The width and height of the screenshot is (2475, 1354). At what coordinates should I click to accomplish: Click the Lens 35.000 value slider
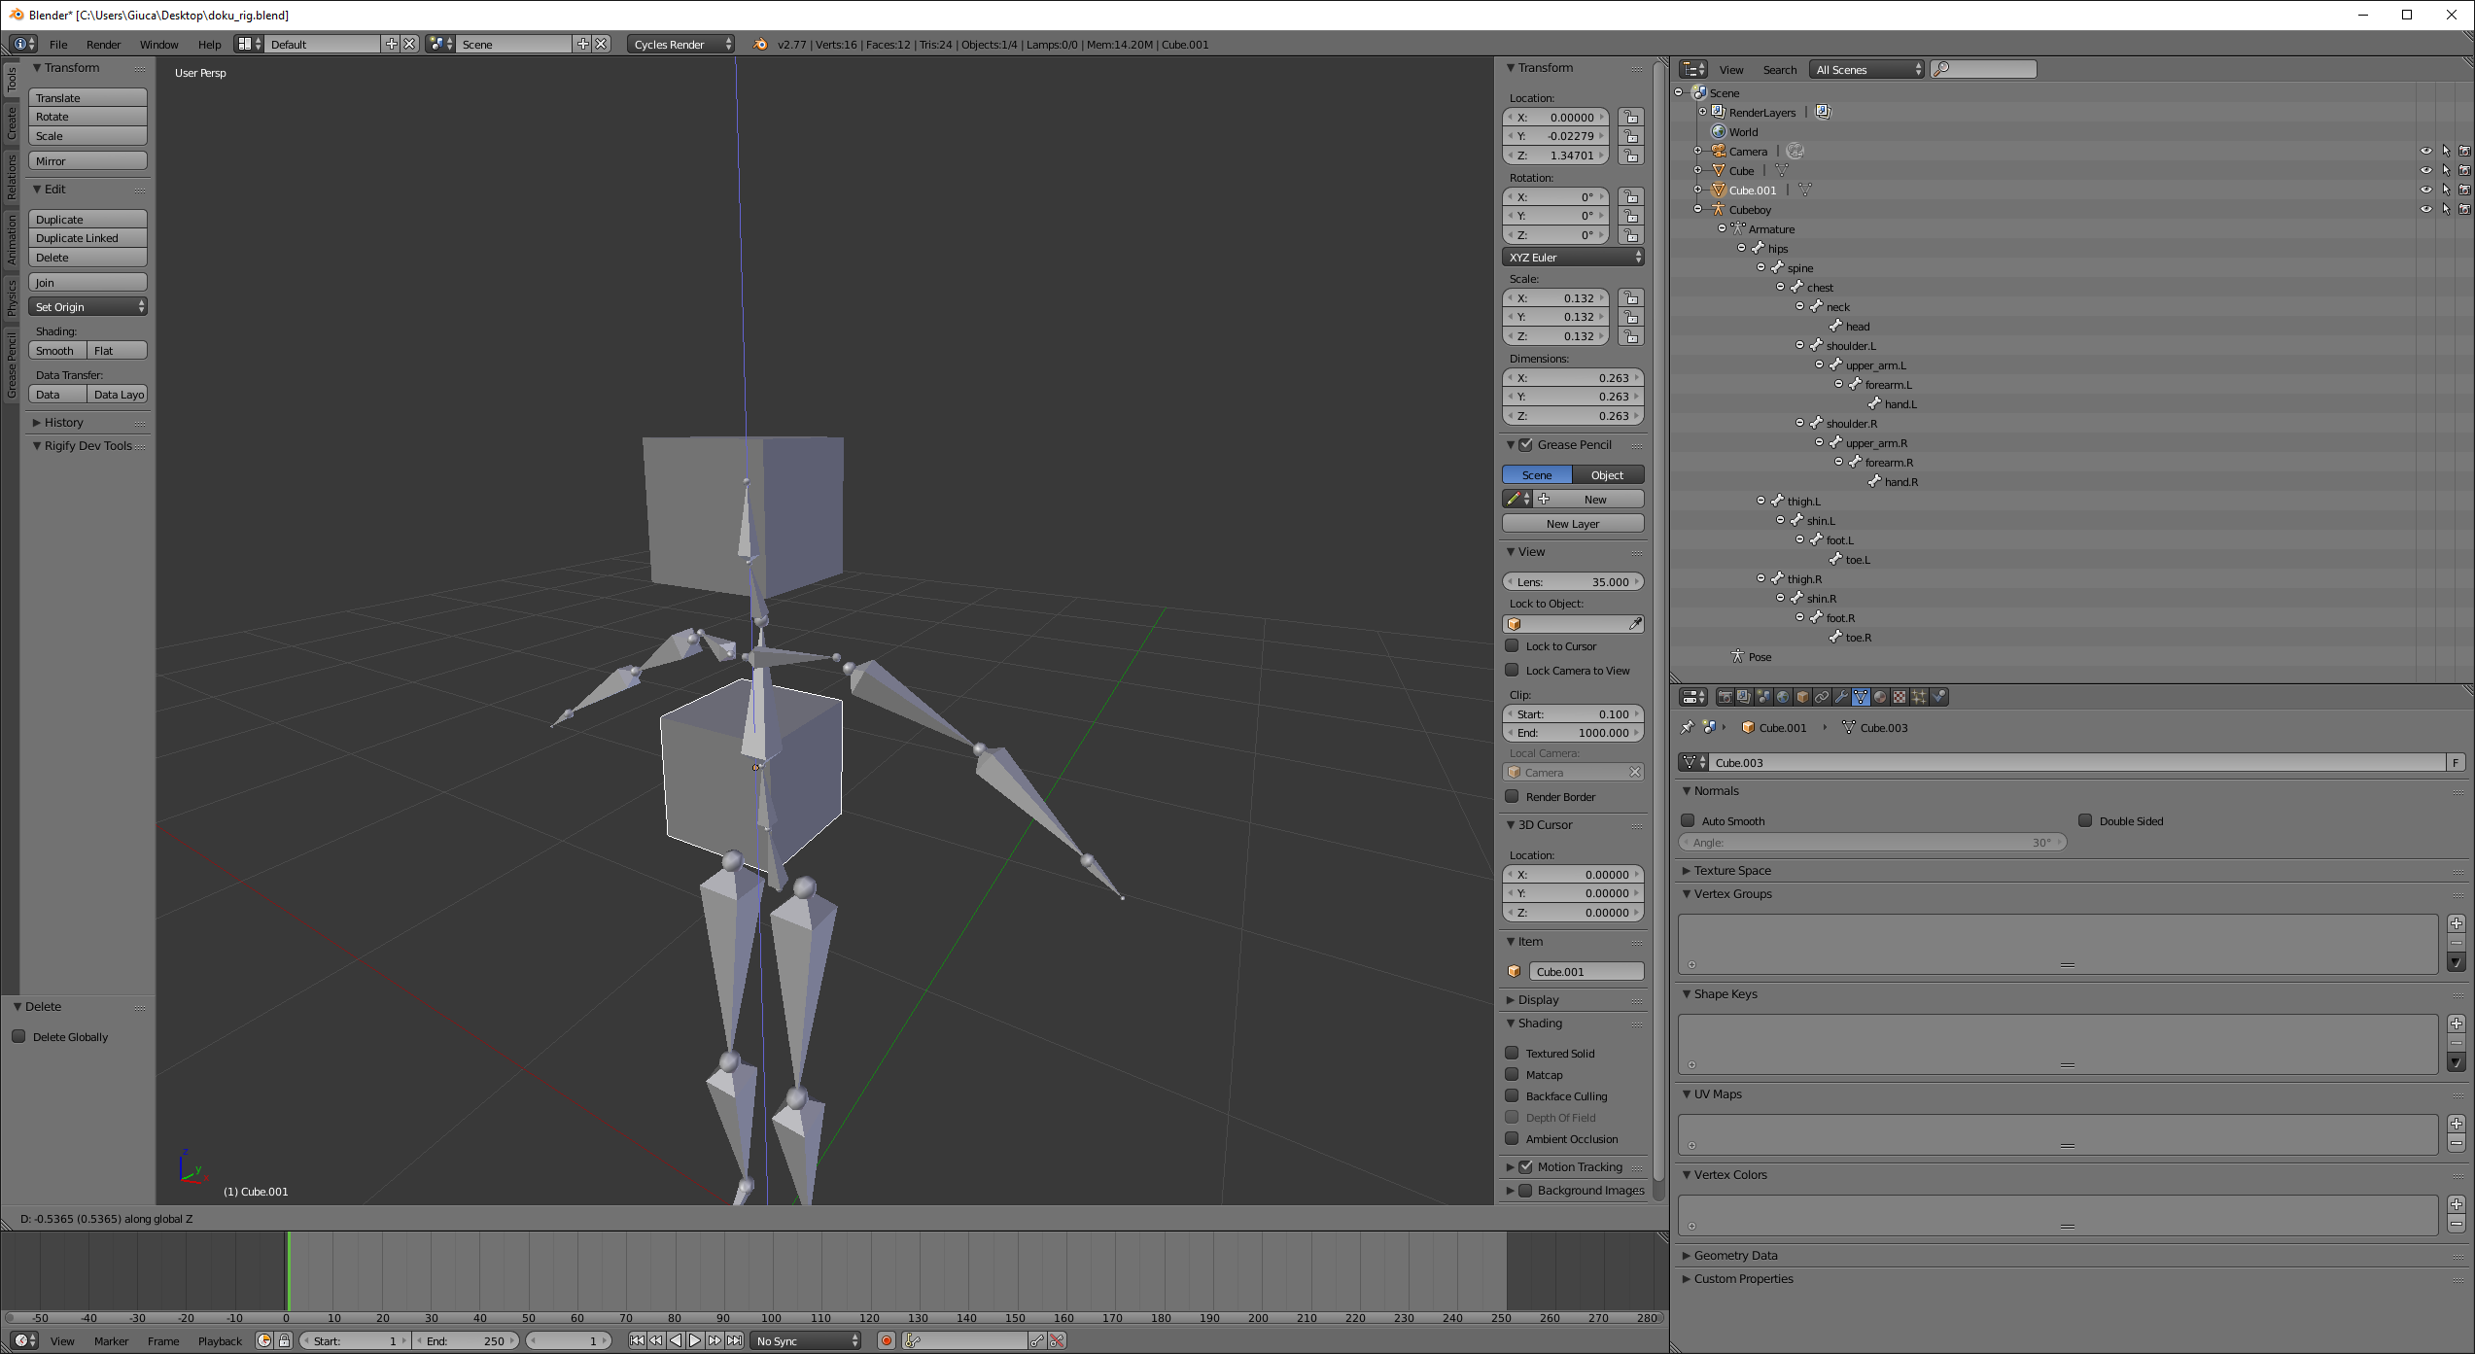1572,581
